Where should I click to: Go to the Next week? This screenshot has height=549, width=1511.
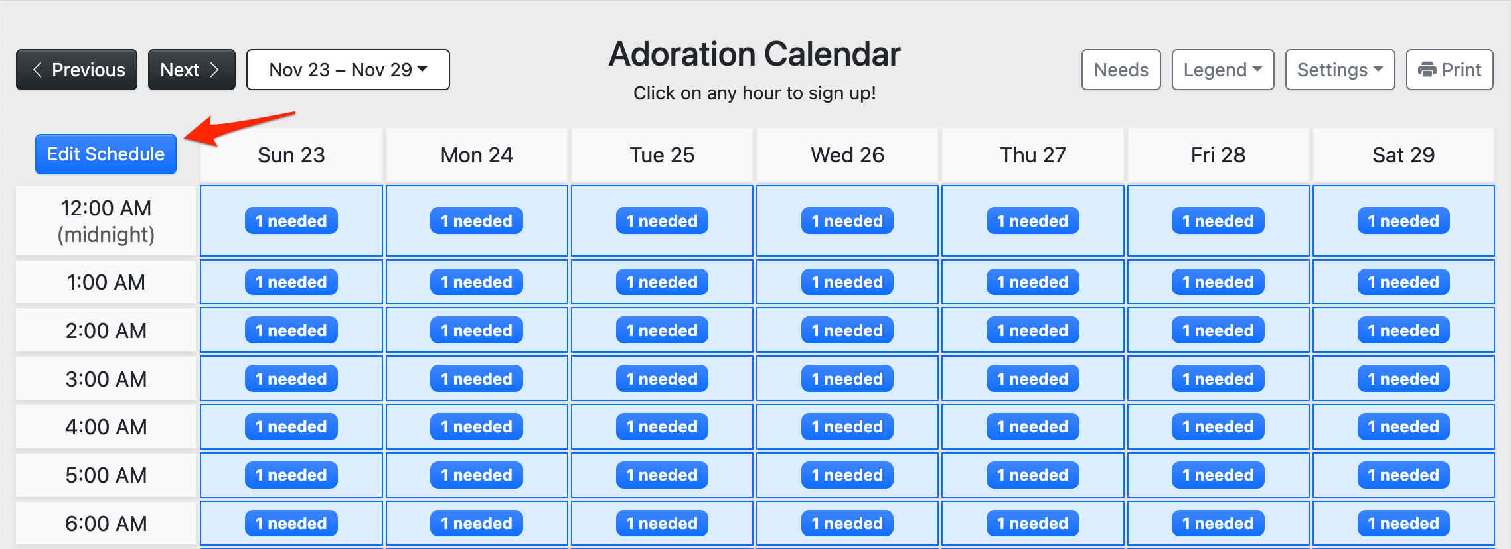pos(191,70)
